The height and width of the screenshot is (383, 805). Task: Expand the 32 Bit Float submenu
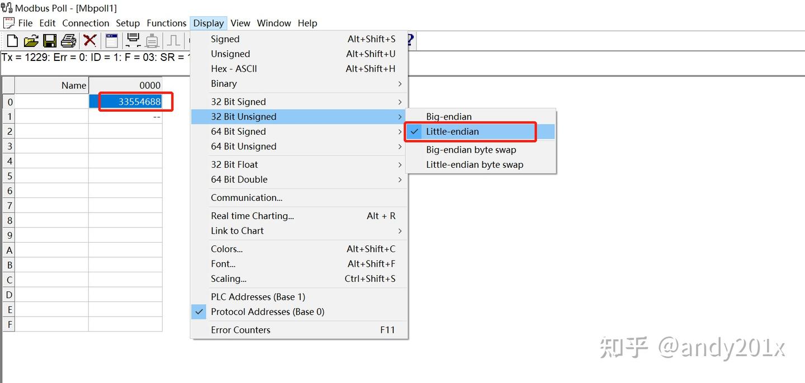click(234, 164)
